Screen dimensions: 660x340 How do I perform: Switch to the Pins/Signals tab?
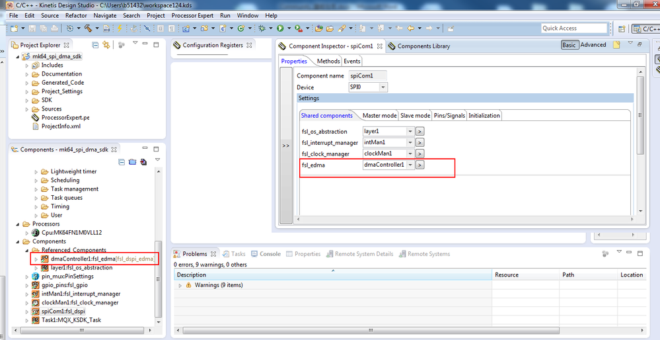pos(449,116)
